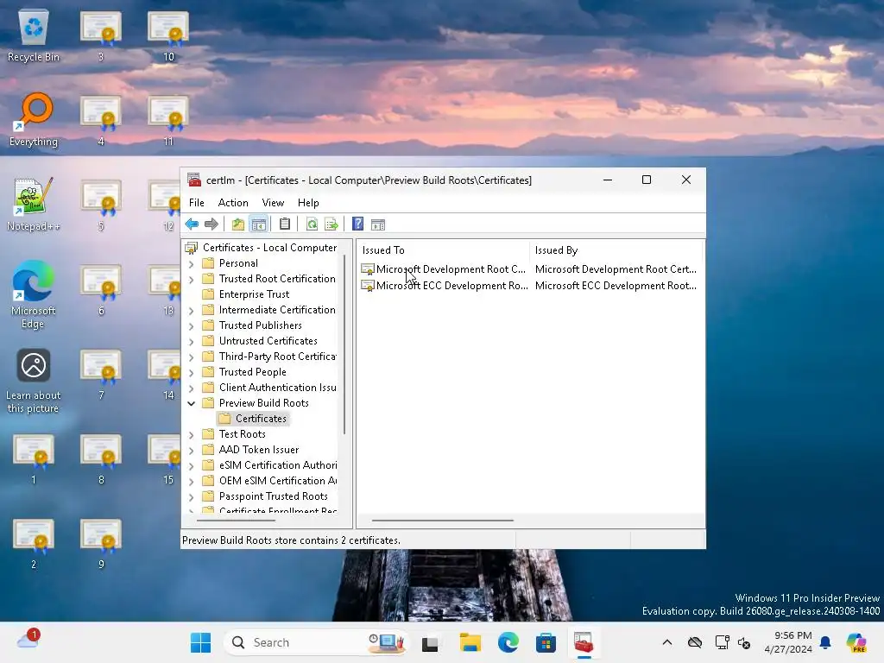Screen dimensions: 884x663
Task: Expand Client Authentication Issuers node
Action: click(x=191, y=388)
